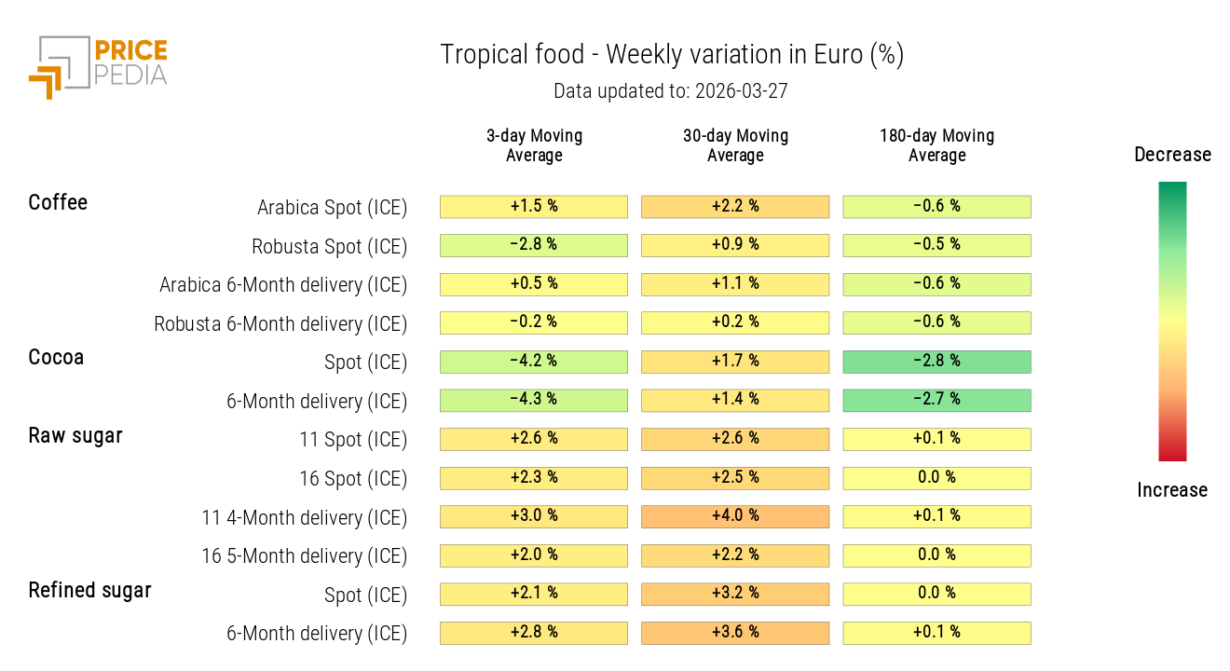The height and width of the screenshot is (671, 1230).
Task: Select the 30-day Moving Average column header
Action: click(x=735, y=145)
